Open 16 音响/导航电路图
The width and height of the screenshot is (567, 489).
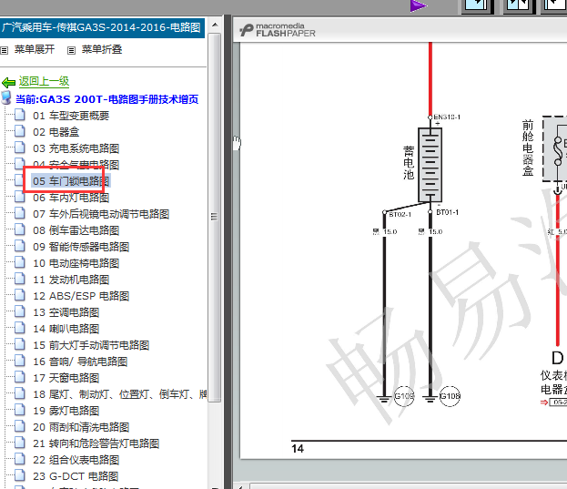[x=80, y=362]
